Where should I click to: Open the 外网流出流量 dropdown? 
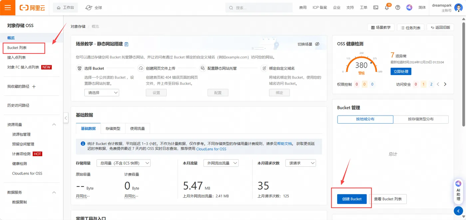click(x=221, y=163)
